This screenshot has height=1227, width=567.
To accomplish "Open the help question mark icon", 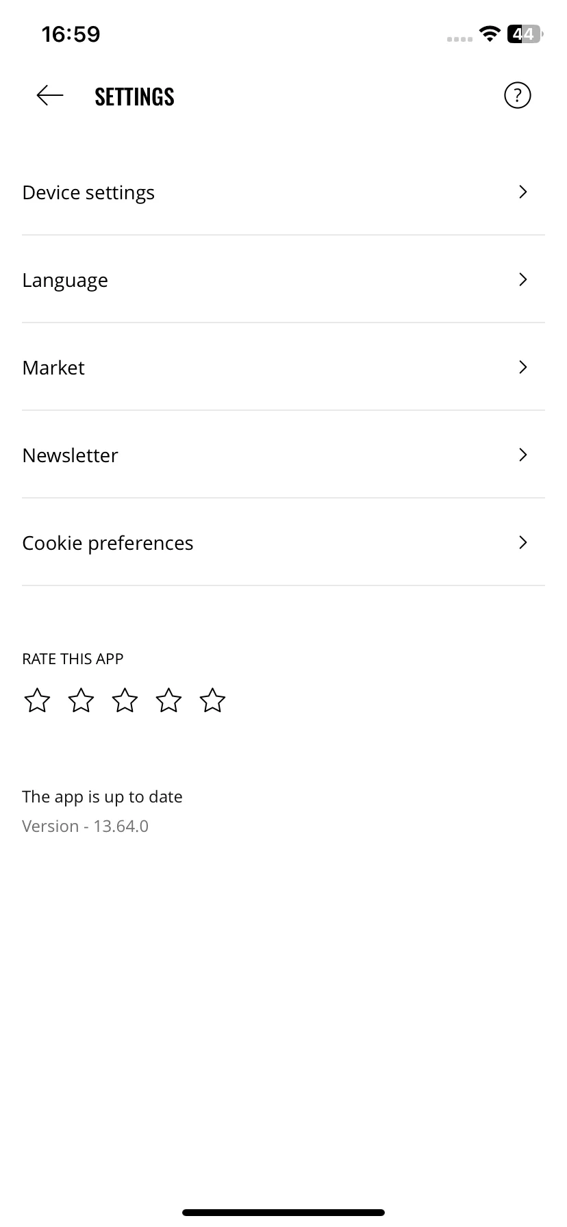I will tap(517, 95).
